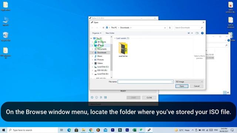Open File Explorer from taskbar
Image resolution: width=237 pixels, height=133 pixels.
83,130
